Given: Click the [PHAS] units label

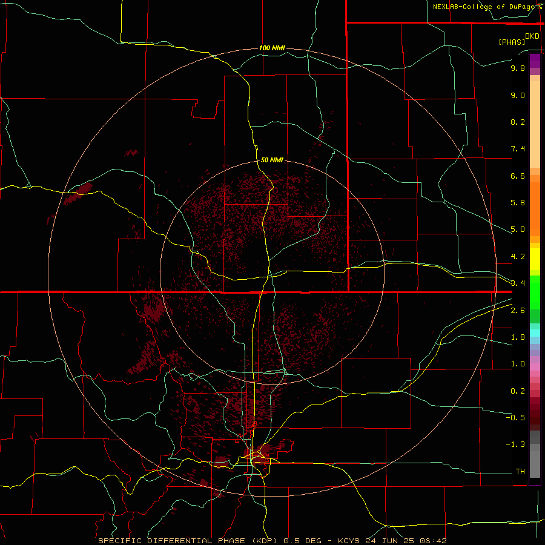Looking at the screenshot, I should (x=512, y=42).
